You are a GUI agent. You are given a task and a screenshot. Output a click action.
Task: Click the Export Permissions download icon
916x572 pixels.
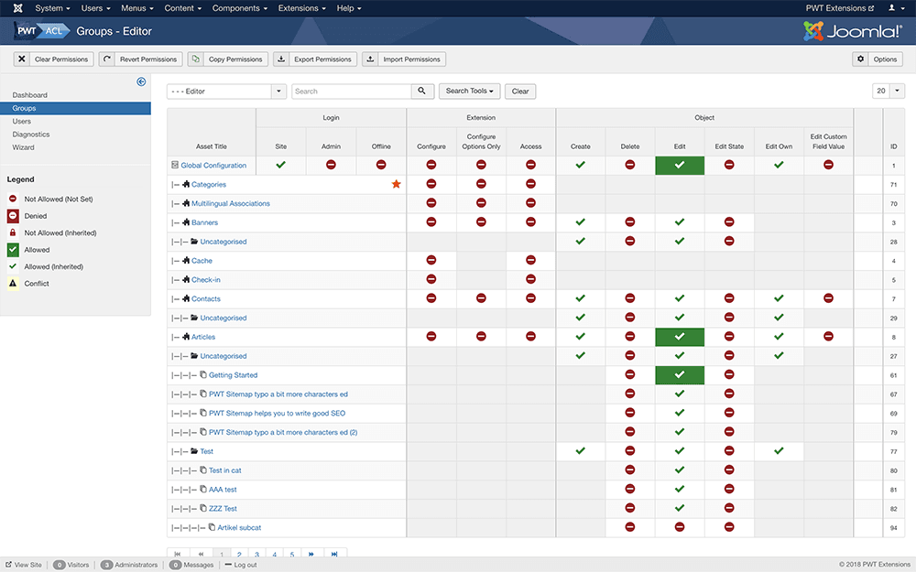(281, 59)
